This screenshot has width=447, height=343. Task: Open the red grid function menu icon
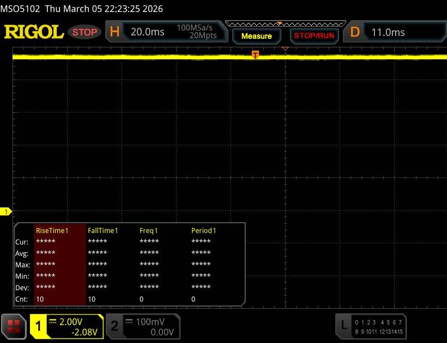tap(15, 326)
